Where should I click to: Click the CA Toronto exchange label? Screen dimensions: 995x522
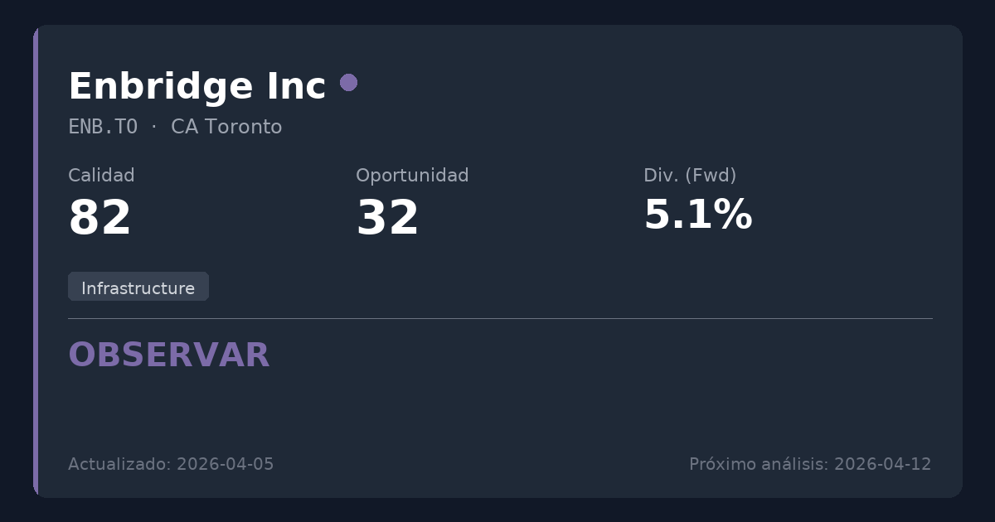pyautogui.click(x=226, y=127)
